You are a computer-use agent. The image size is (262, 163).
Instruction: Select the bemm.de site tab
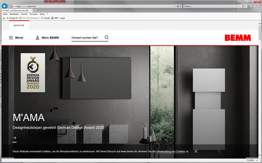19,25
